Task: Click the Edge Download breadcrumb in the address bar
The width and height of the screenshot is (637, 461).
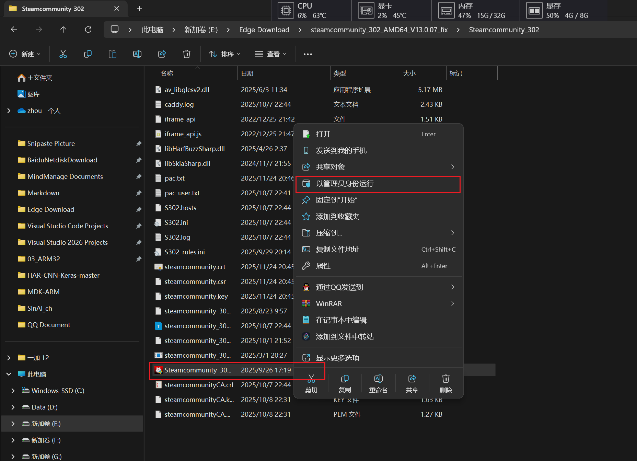Action: [x=264, y=30]
